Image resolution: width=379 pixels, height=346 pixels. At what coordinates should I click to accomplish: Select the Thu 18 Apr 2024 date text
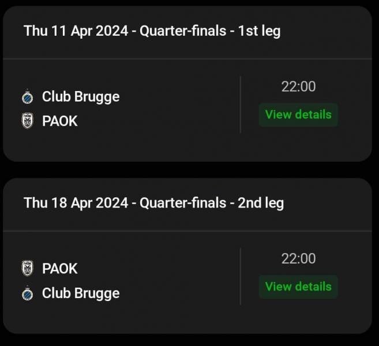click(x=76, y=203)
